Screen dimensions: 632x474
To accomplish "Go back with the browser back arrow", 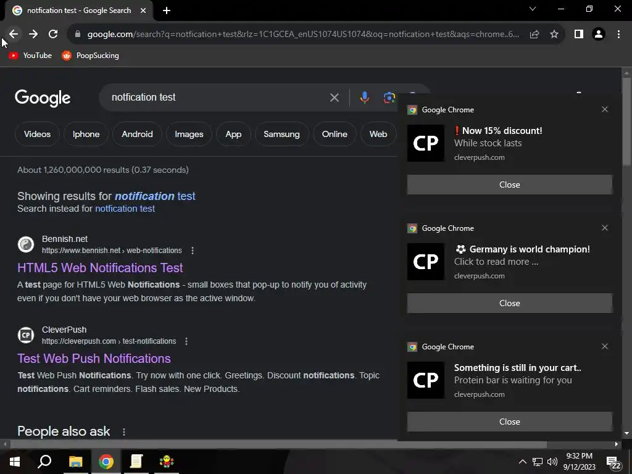I will 14,35.
